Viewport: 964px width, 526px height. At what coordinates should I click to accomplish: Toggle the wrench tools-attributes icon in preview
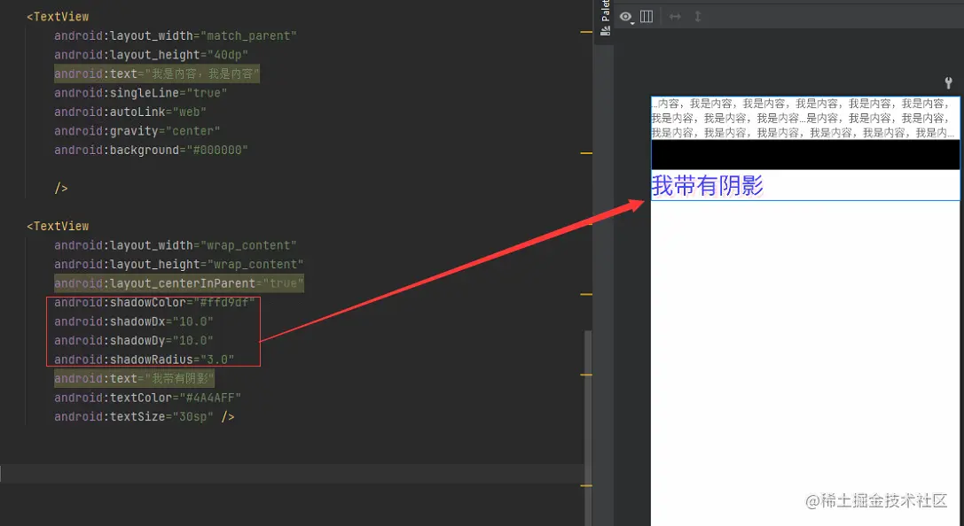(x=948, y=83)
